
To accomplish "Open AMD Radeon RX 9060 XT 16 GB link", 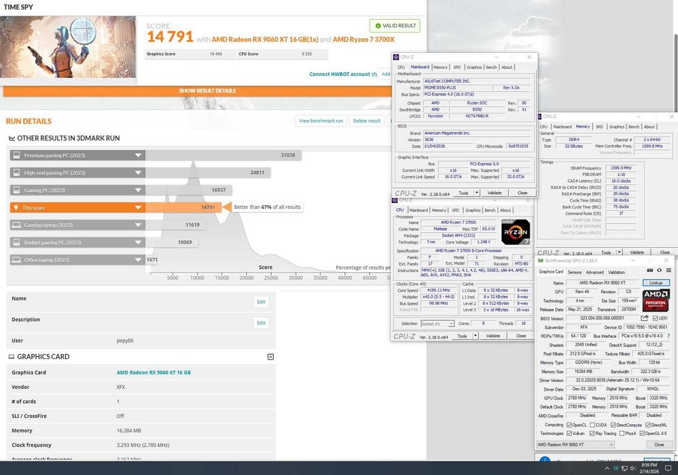I will coord(154,373).
